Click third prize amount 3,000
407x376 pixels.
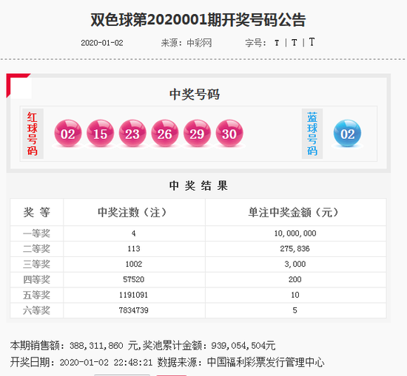point(295,264)
